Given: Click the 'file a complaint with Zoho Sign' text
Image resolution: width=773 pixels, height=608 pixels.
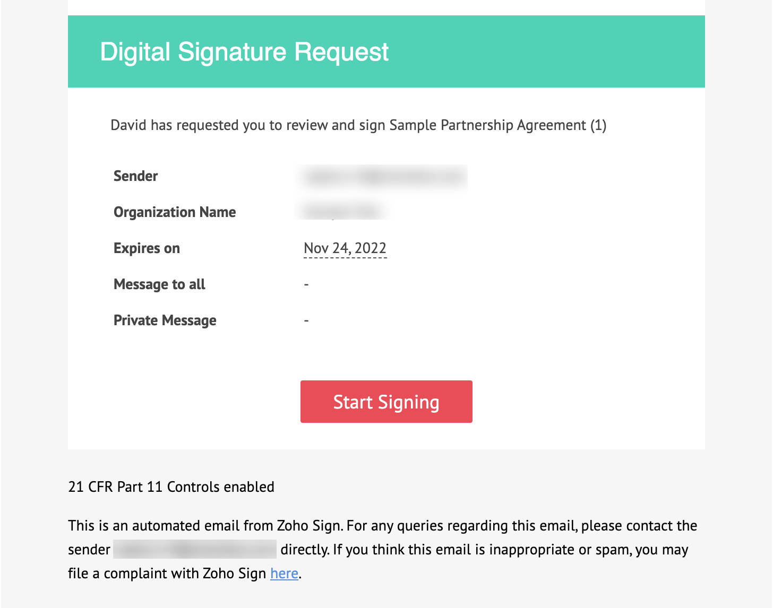Looking at the screenshot, I should (167, 574).
